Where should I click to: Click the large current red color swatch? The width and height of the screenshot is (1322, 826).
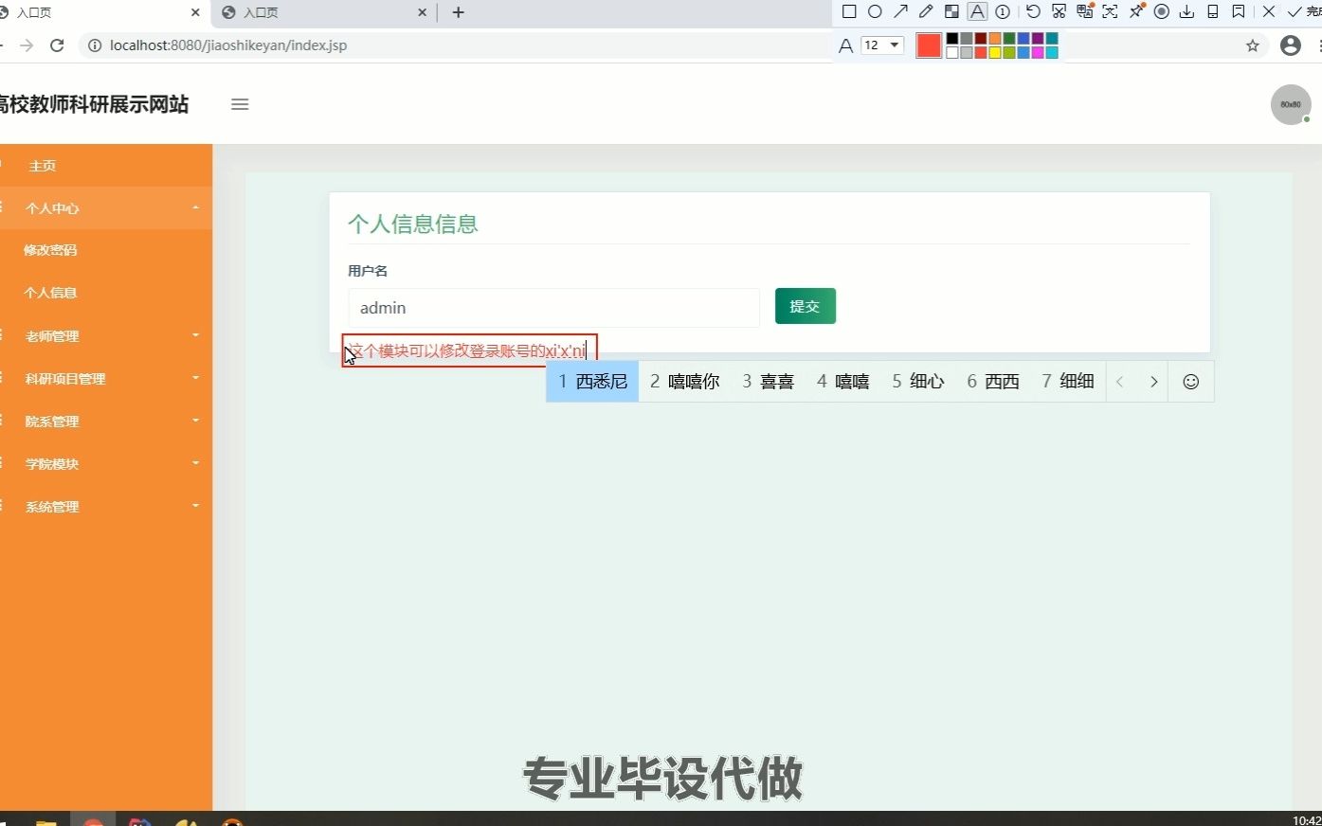click(x=929, y=45)
